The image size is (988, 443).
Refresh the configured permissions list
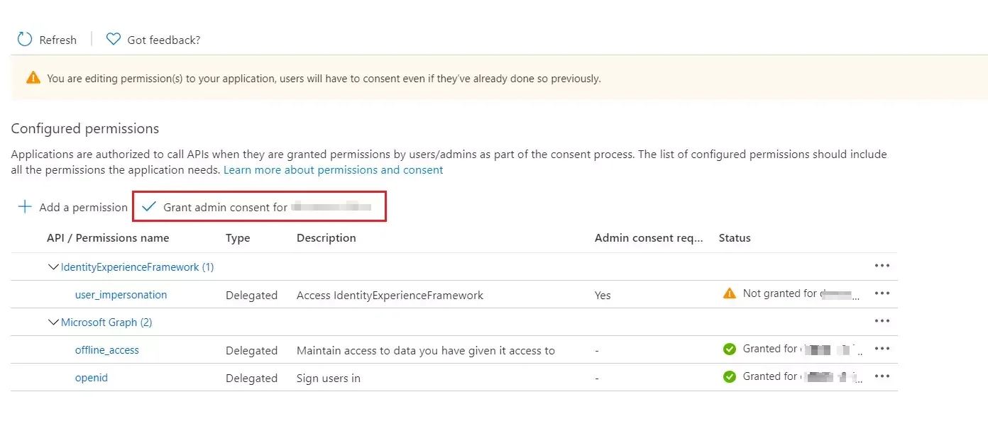coord(47,39)
